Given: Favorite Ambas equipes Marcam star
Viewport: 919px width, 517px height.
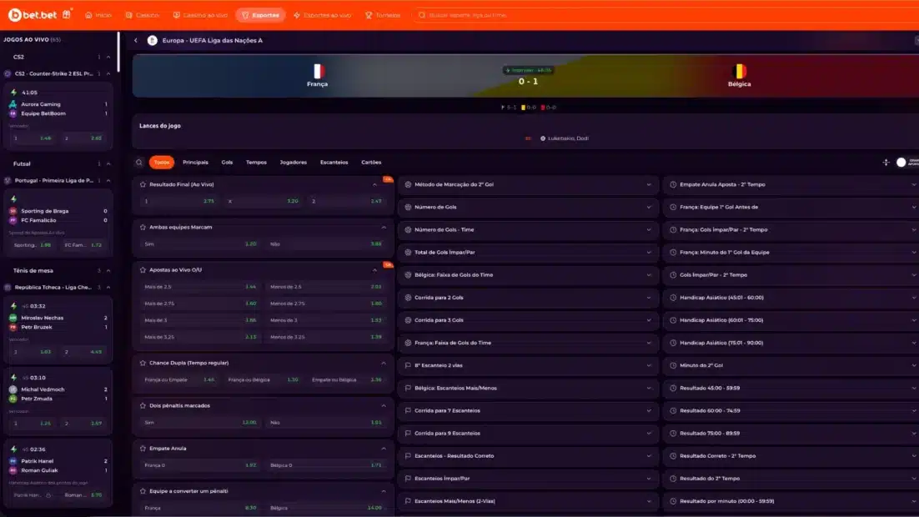Looking at the screenshot, I should tap(143, 227).
